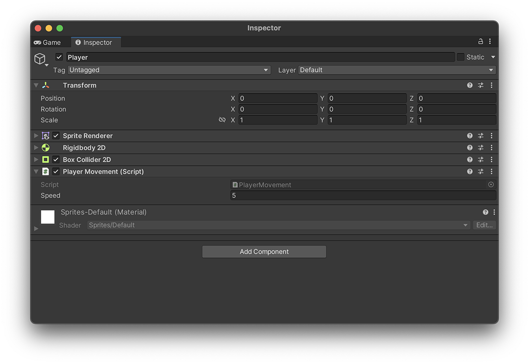
Task: Click the "Sprites-Default (Material)" title text
Action: [103, 212]
